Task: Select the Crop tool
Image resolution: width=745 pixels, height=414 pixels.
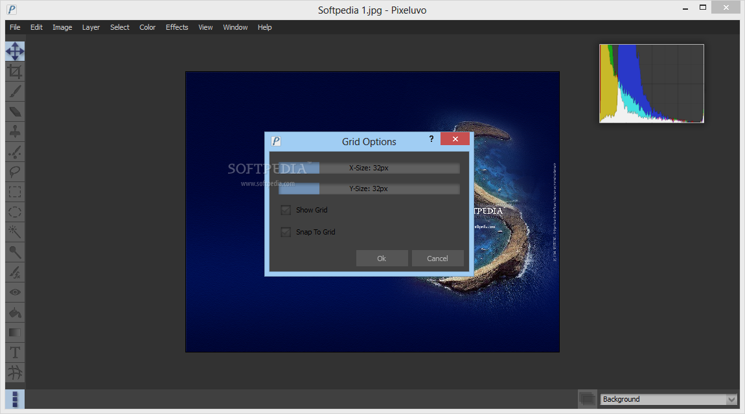Action: coord(15,71)
